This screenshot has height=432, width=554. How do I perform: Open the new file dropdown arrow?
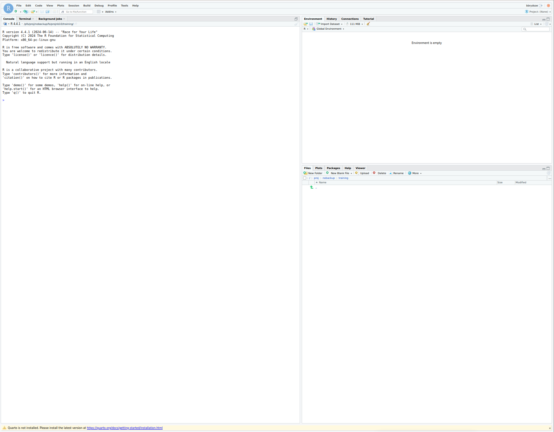pos(20,12)
